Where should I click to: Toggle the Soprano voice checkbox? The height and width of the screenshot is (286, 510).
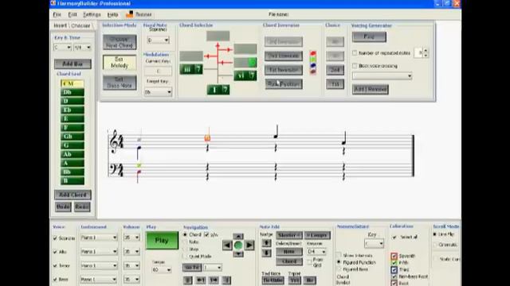point(55,238)
